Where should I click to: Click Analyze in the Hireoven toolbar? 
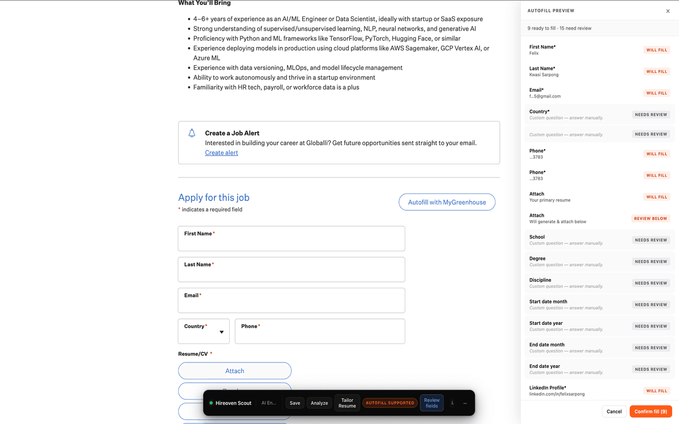pyautogui.click(x=319, y=403)
